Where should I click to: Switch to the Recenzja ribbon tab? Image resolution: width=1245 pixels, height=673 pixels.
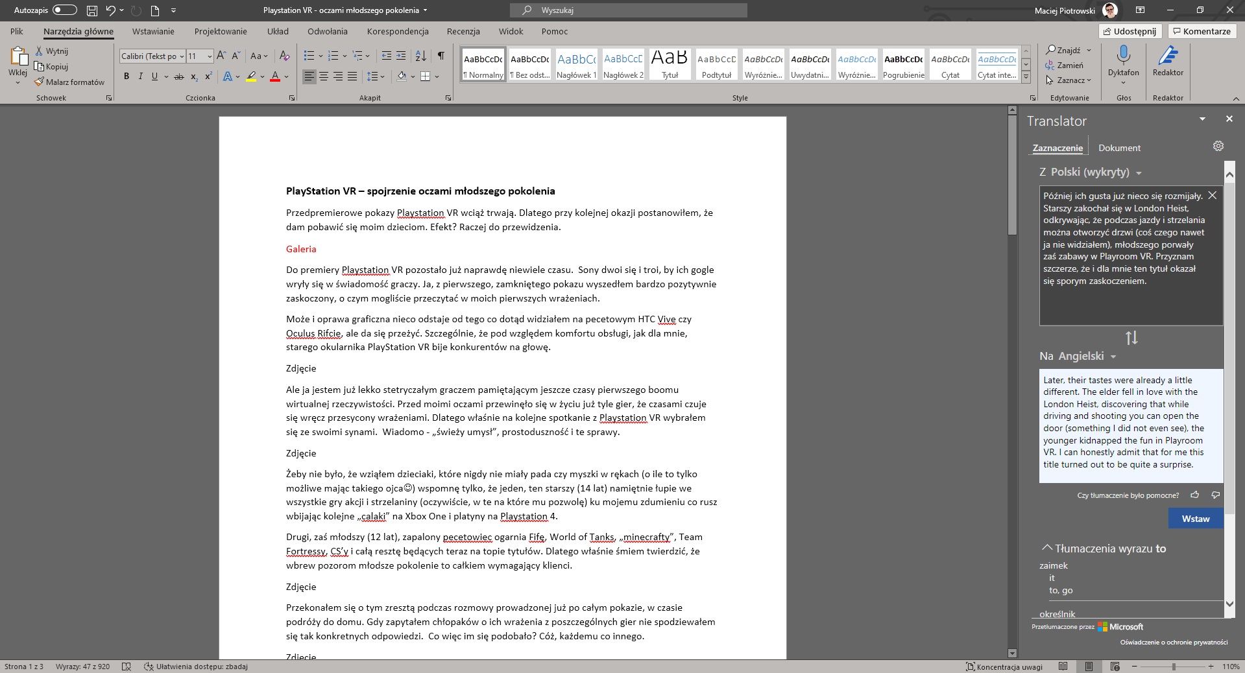tap(463, 31)
